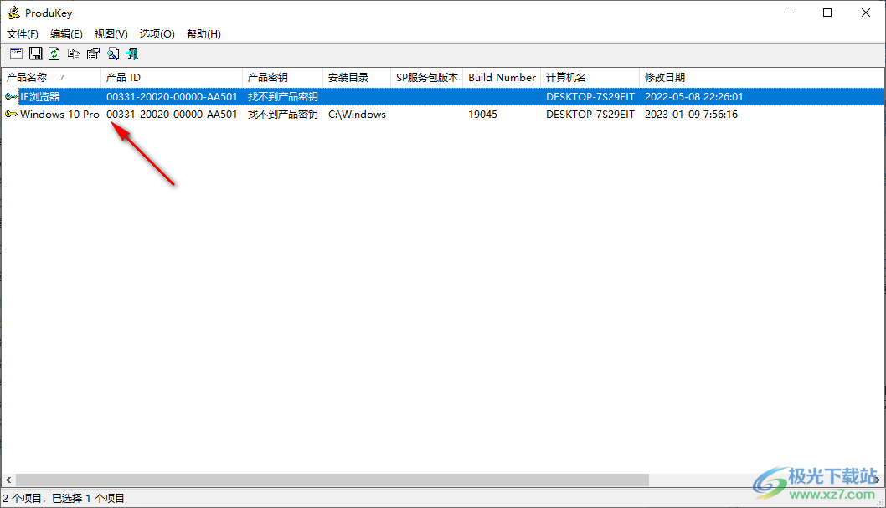Refresh the product key list
Viewport: 886px width, 508px height.
tap(54, 54)
